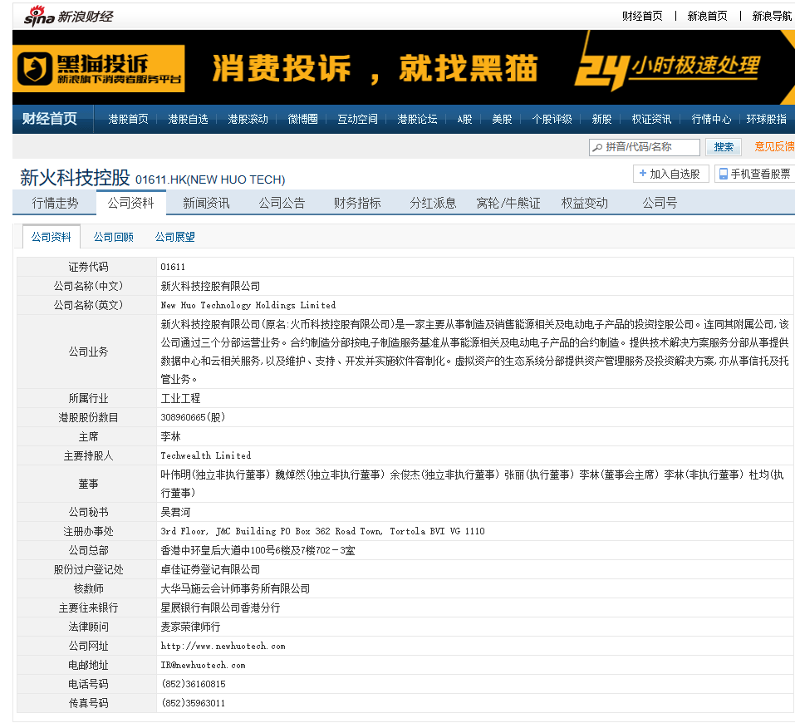Click website http://www.newhuotech.com text
The height and width of the screenshot is (728, 795).
223,646
